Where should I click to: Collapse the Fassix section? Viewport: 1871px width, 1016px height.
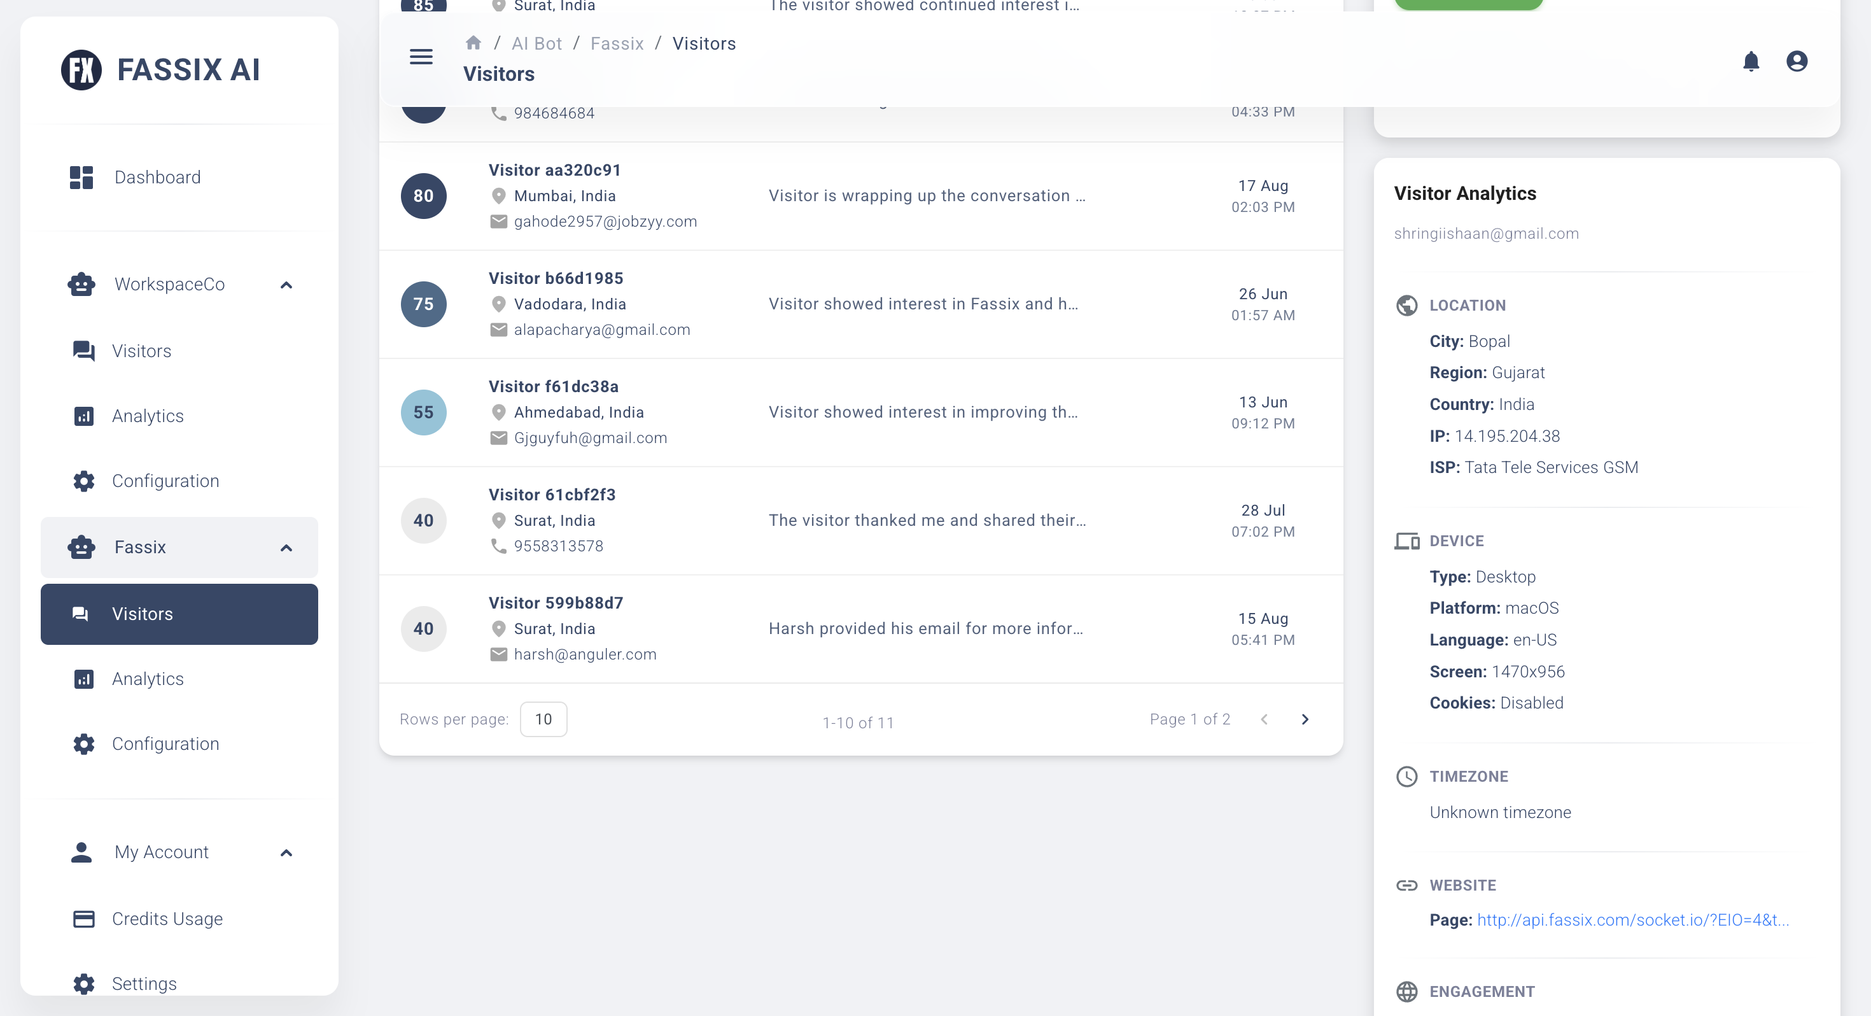(286, 548)
